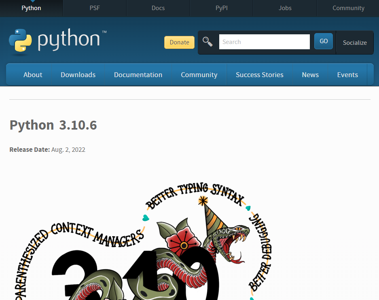
Task: Click the Python 3.10 snake release artwork
Action: [x=143, y=241]
